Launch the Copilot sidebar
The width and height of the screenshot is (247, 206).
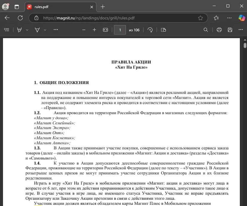coord(242,18)
